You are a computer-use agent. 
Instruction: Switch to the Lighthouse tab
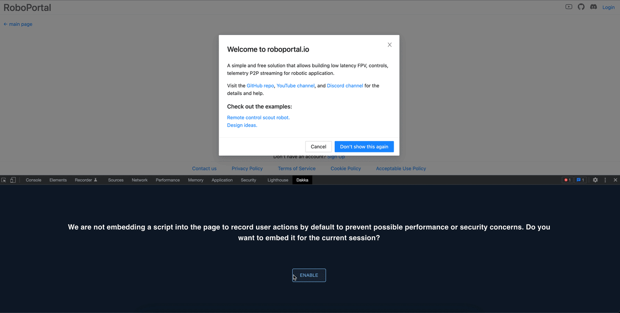278,180
